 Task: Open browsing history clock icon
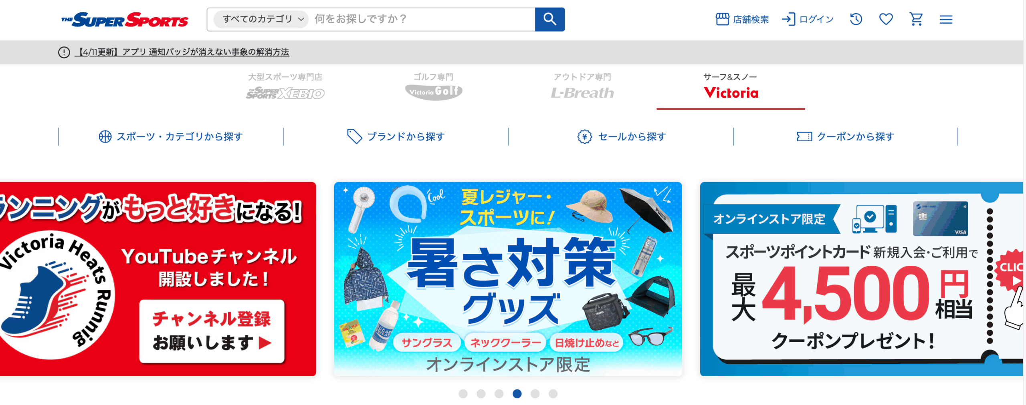coord(856,19)
